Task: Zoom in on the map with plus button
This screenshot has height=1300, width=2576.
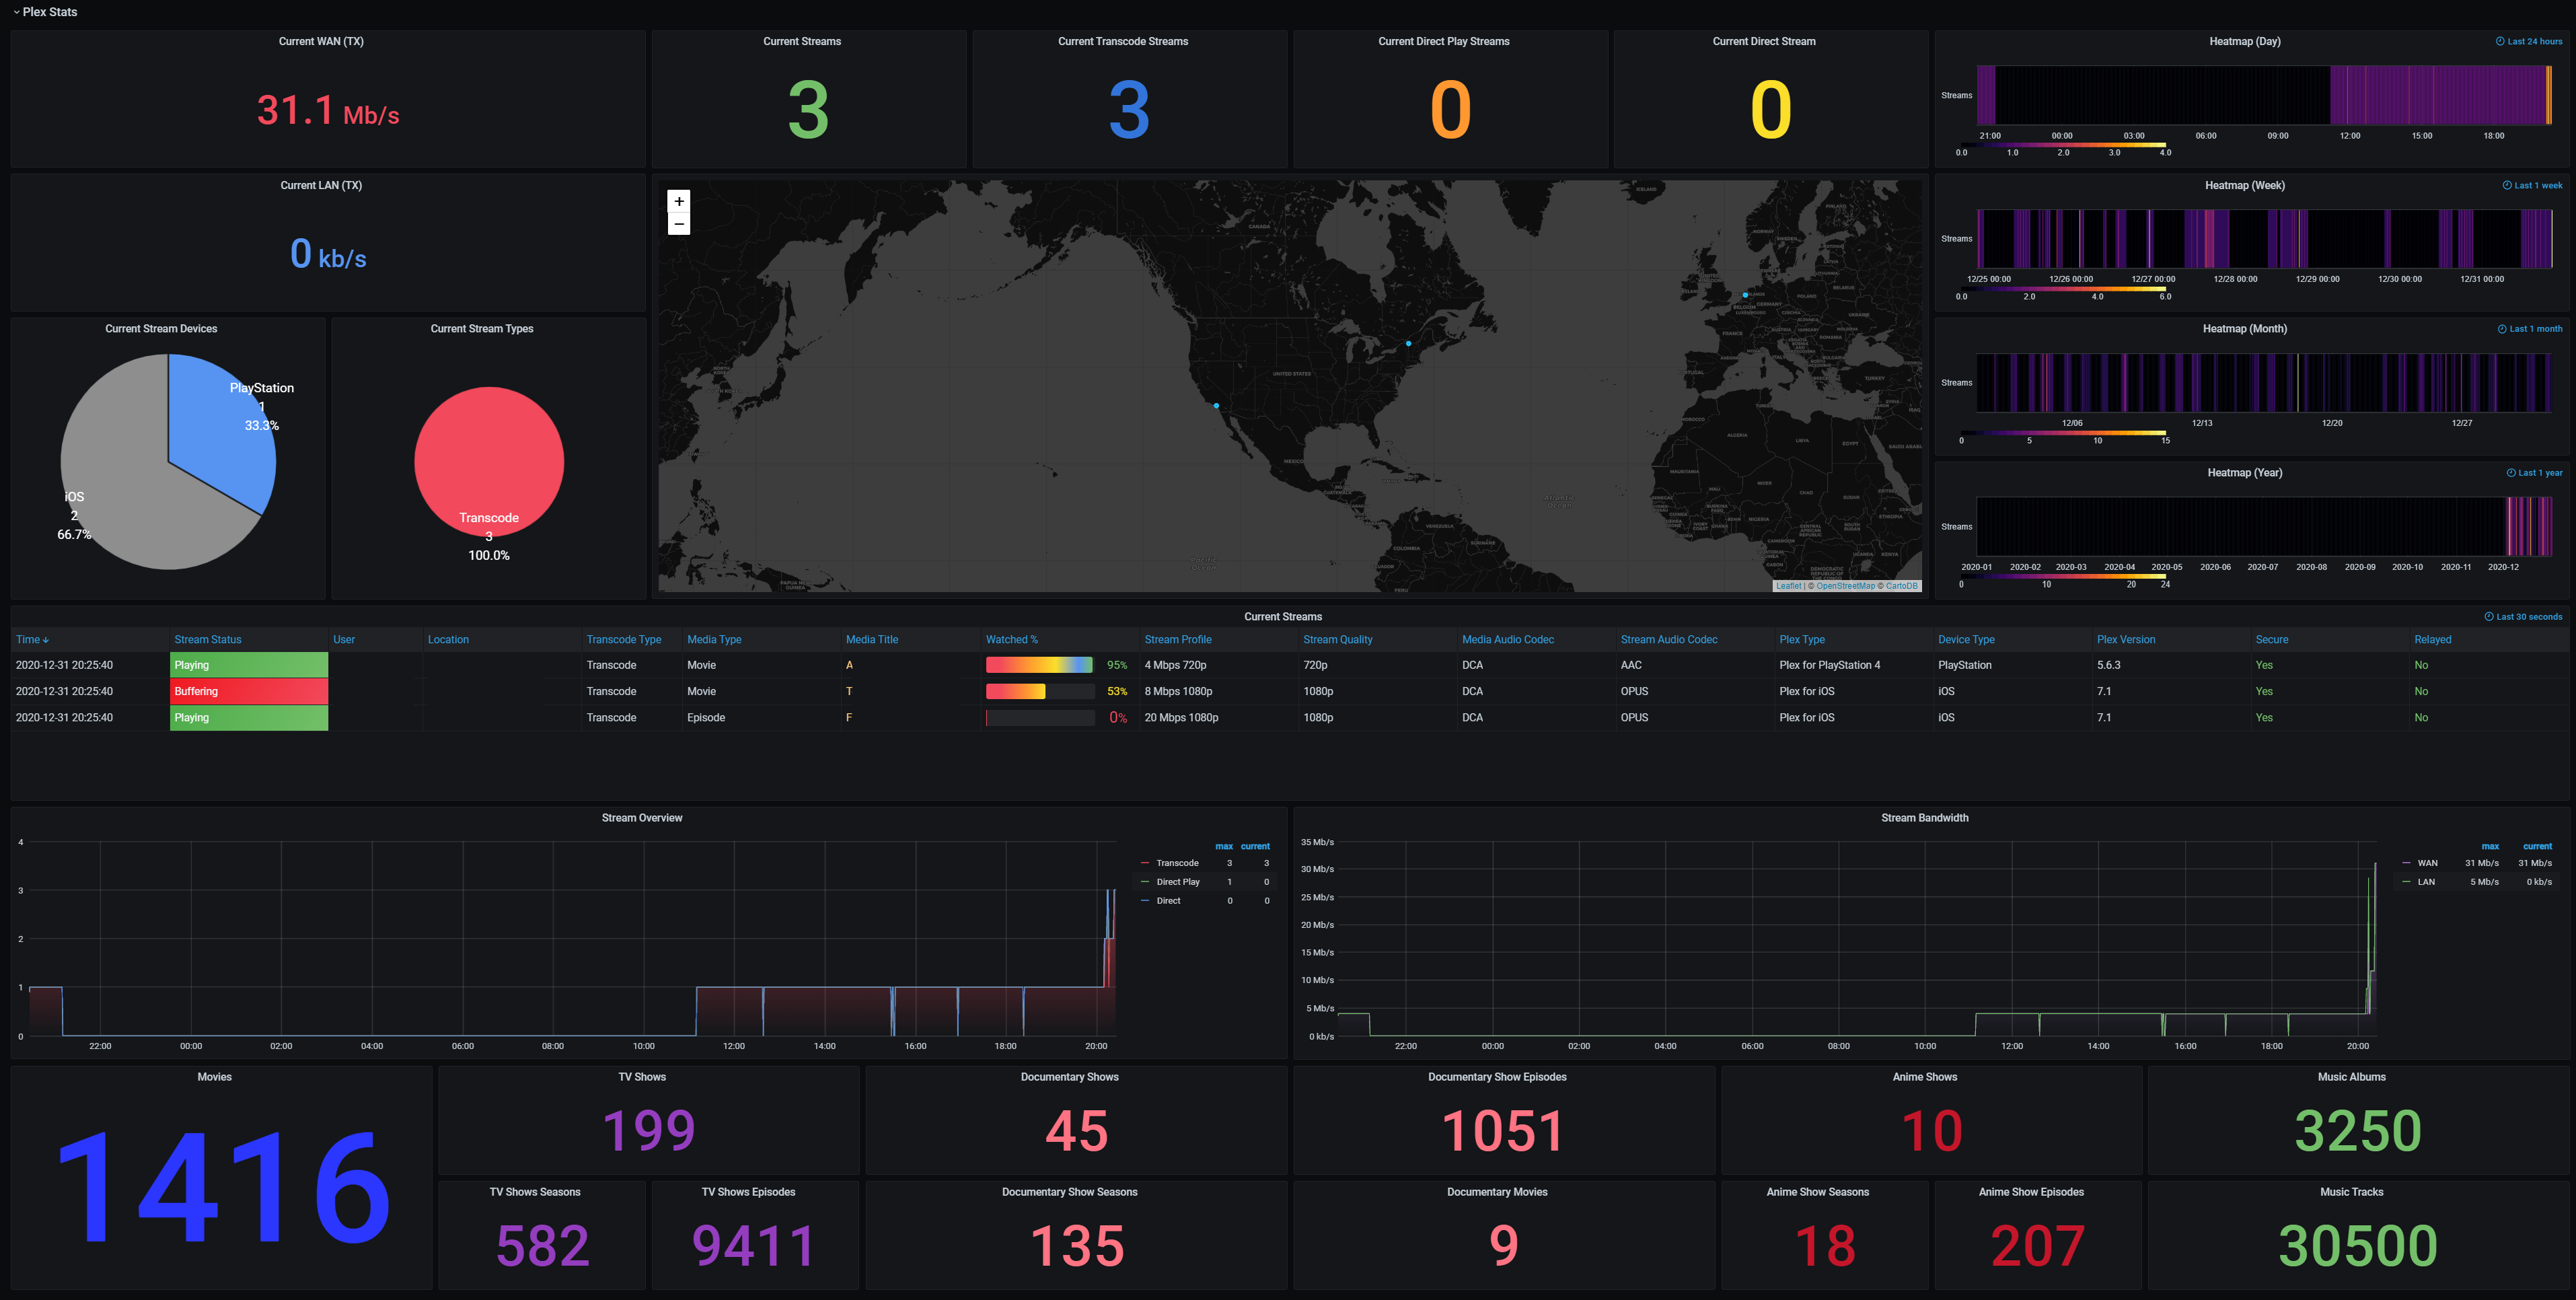Action: pos(679,201)
